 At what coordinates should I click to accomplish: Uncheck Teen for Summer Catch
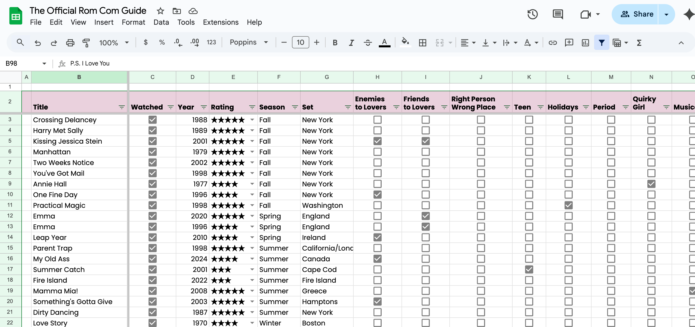pos(529,269)
